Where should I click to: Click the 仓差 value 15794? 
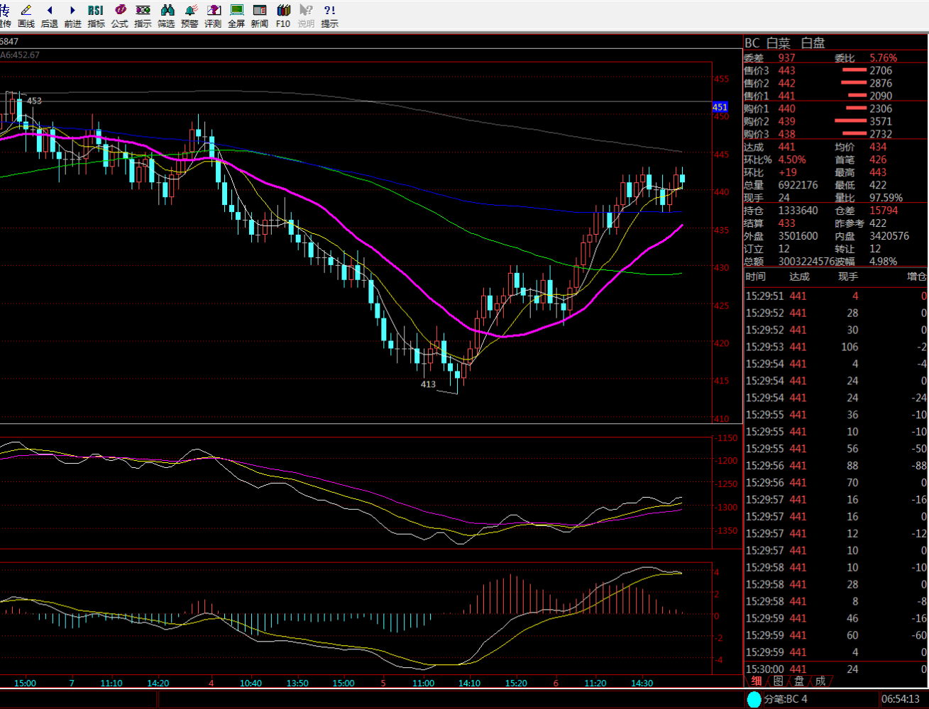pos(884,211)
